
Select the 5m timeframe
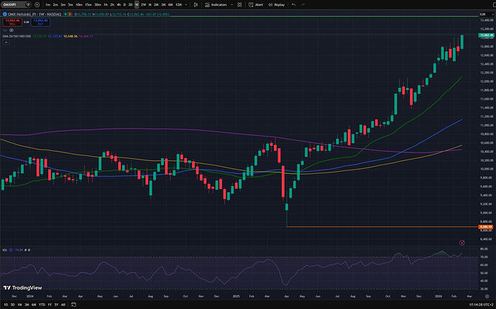click(x=70, y=5)
